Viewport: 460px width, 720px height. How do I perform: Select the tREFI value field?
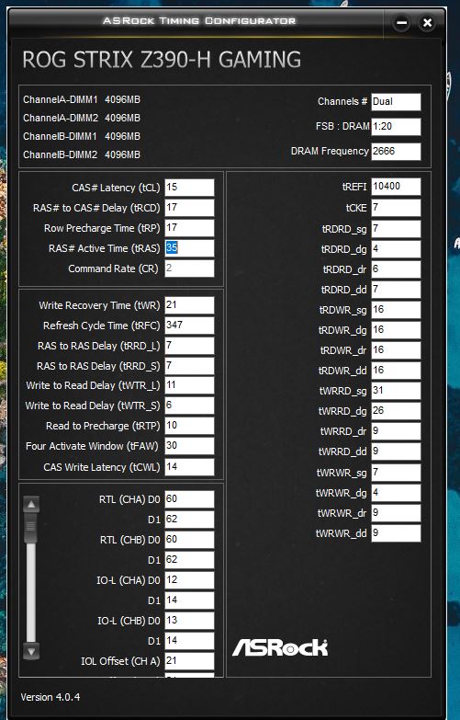point(396,187)
